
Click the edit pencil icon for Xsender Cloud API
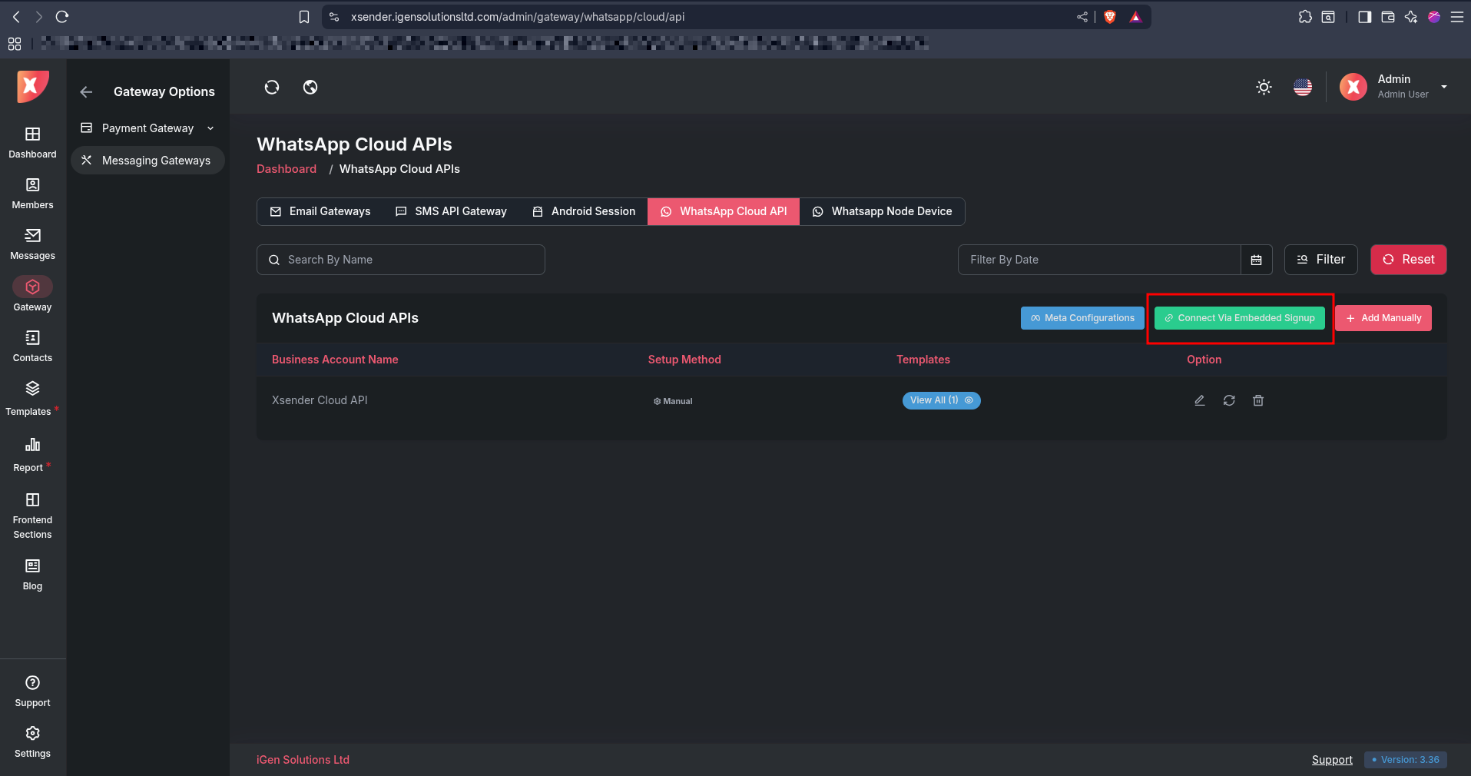[1199, 400]
